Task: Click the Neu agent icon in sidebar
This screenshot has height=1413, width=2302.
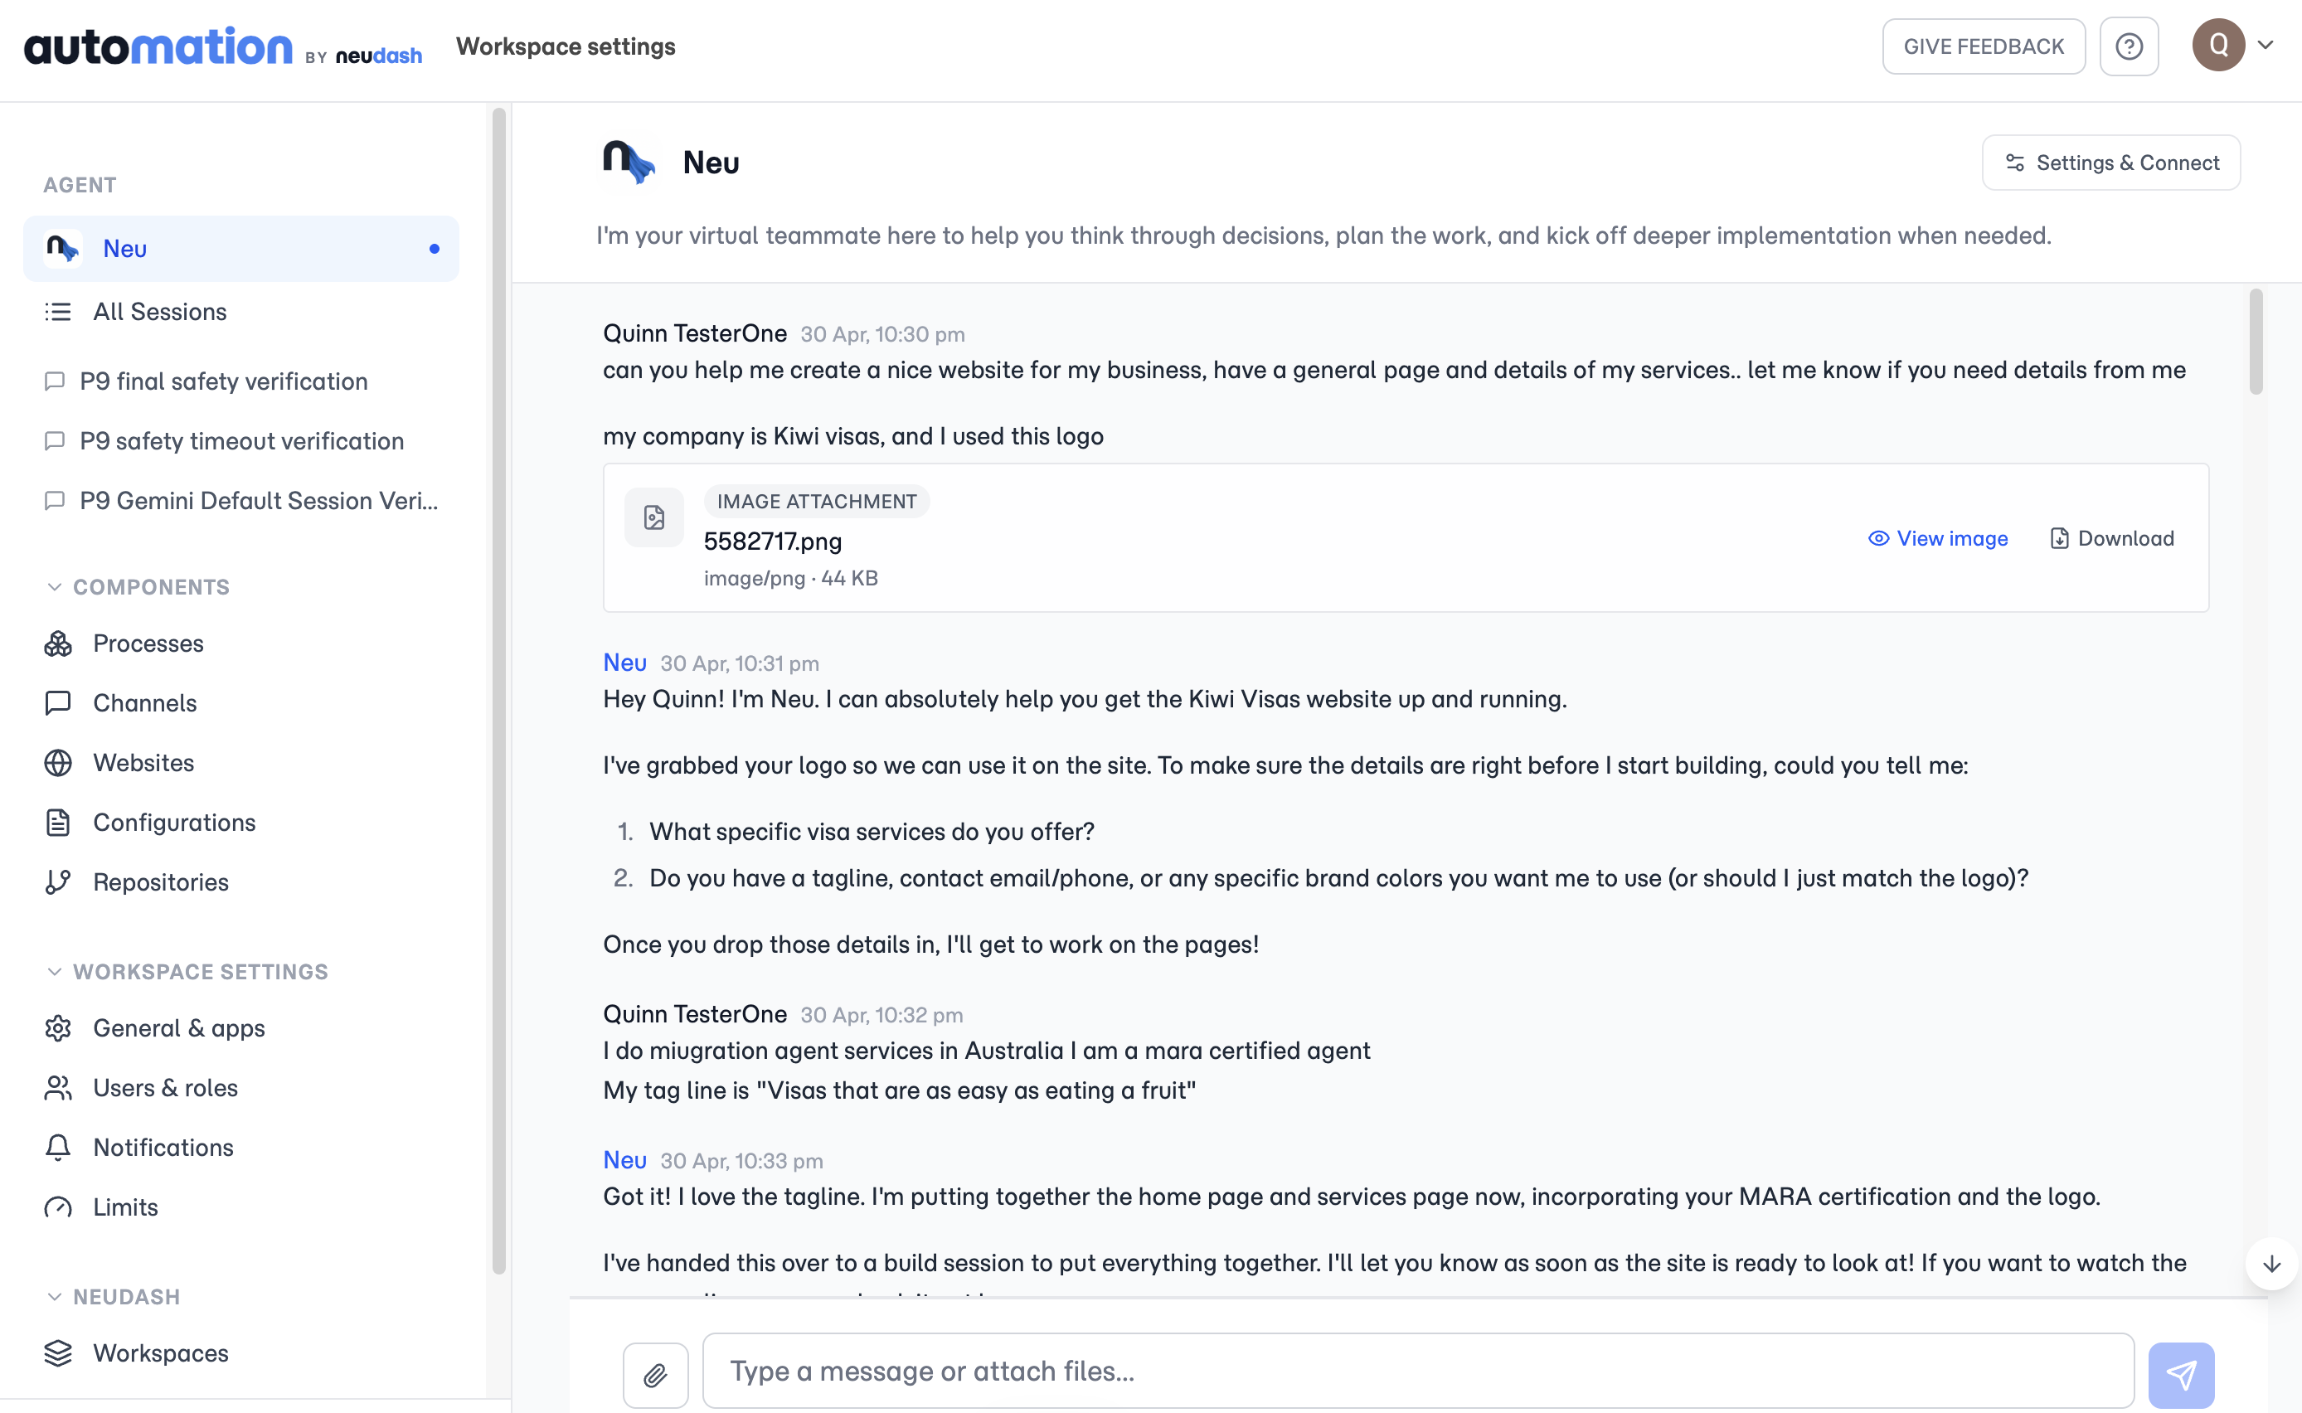Action: pyautogui.click(x=62, y=249)
